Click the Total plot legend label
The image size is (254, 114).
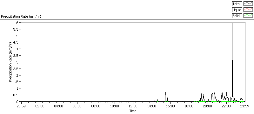237,4
